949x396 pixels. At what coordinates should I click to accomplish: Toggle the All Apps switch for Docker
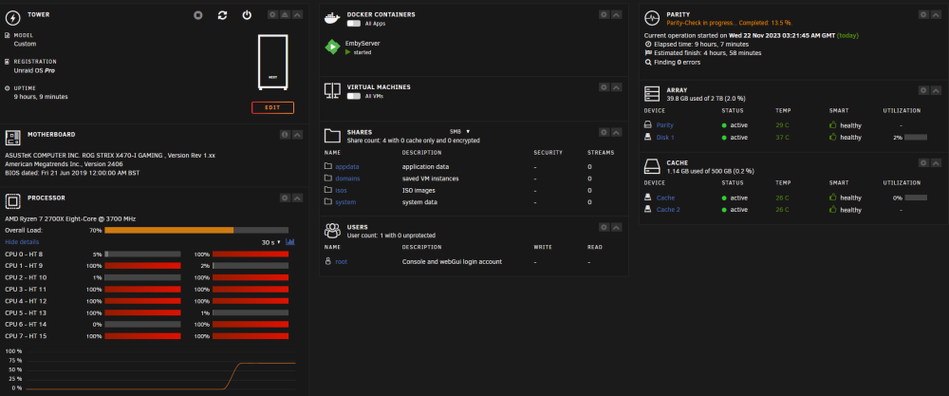pos(353,24)
